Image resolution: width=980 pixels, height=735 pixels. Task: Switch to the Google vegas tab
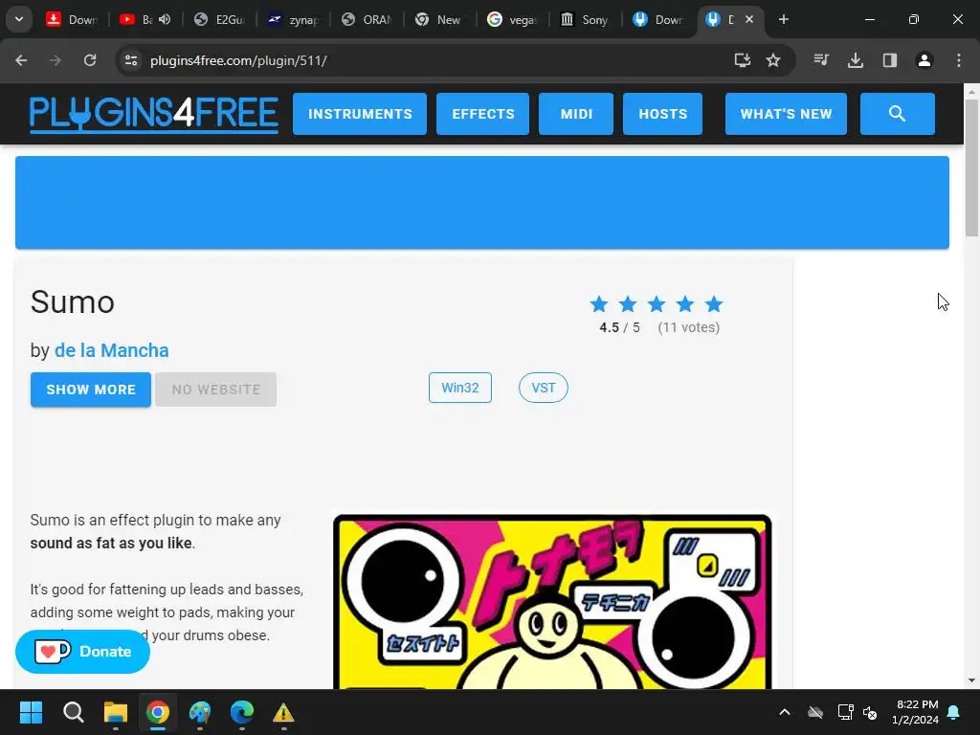513,19
